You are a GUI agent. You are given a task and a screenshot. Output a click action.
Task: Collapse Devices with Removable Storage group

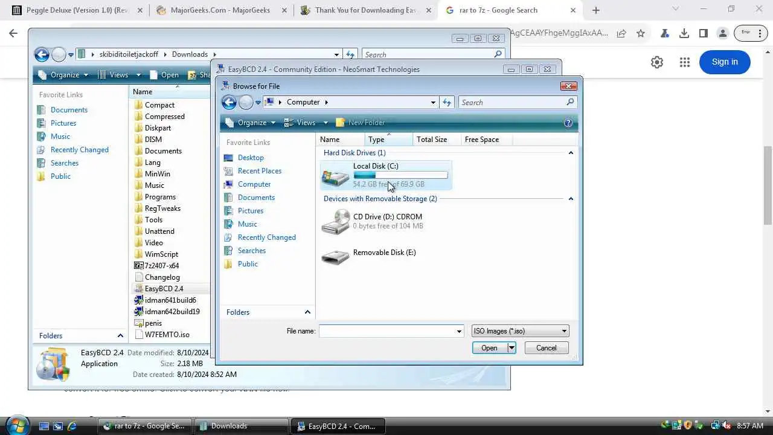tap(571, 199)
